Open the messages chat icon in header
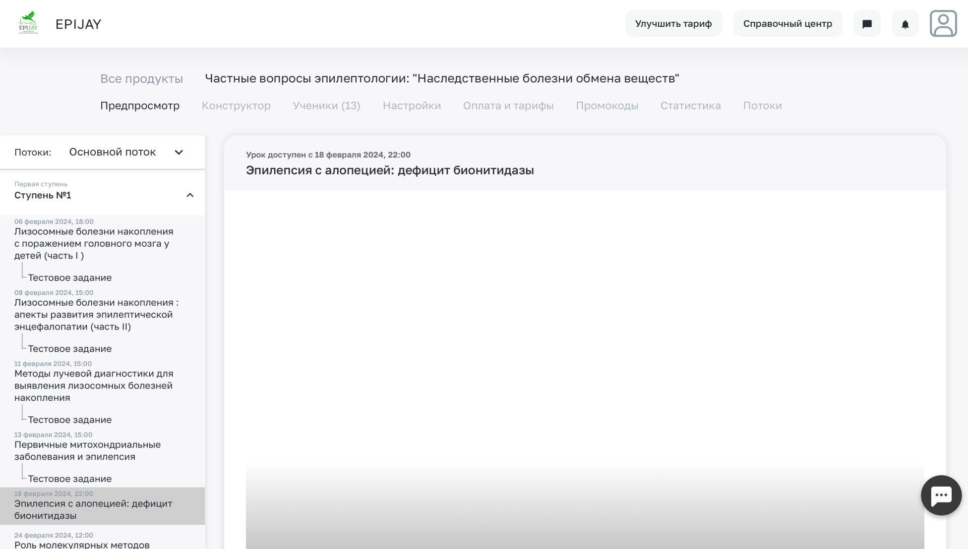 pos(867,24)
